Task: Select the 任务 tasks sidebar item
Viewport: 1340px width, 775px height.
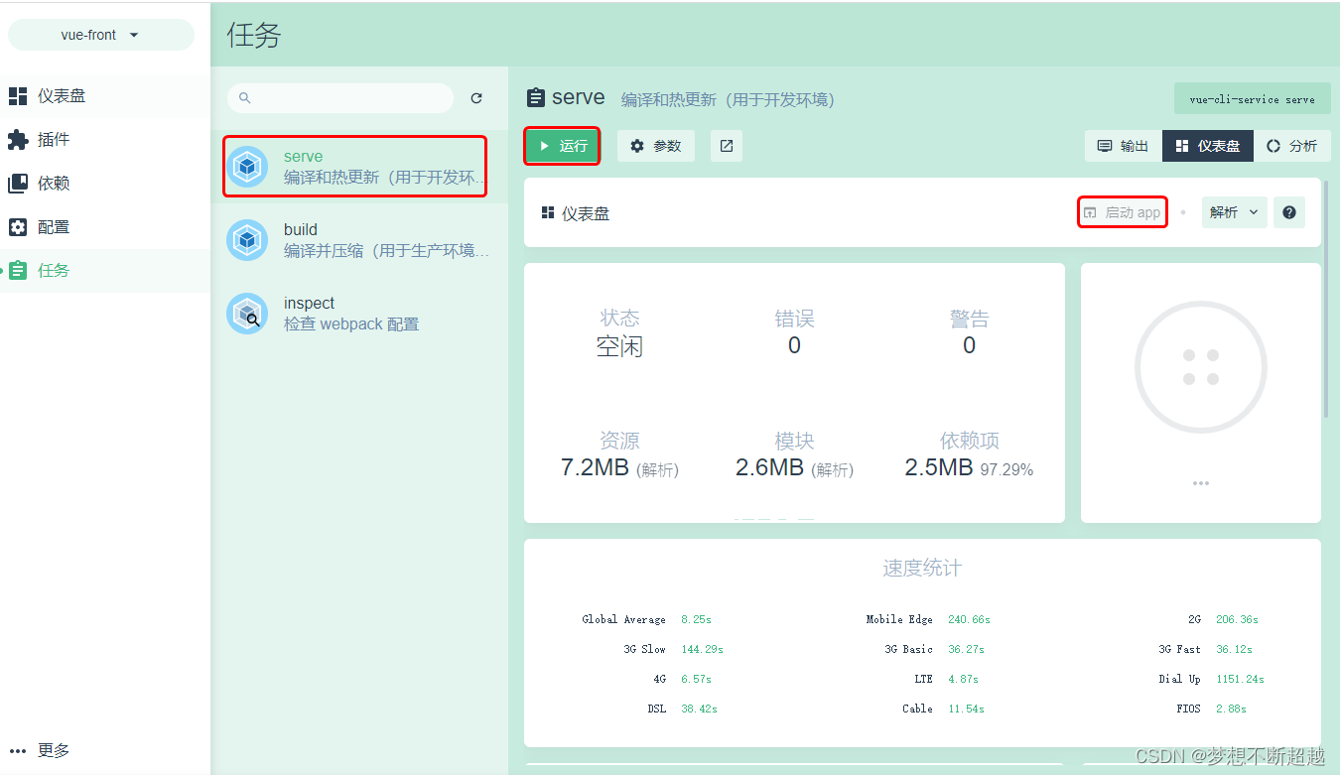Action: (x=105, y=271)
